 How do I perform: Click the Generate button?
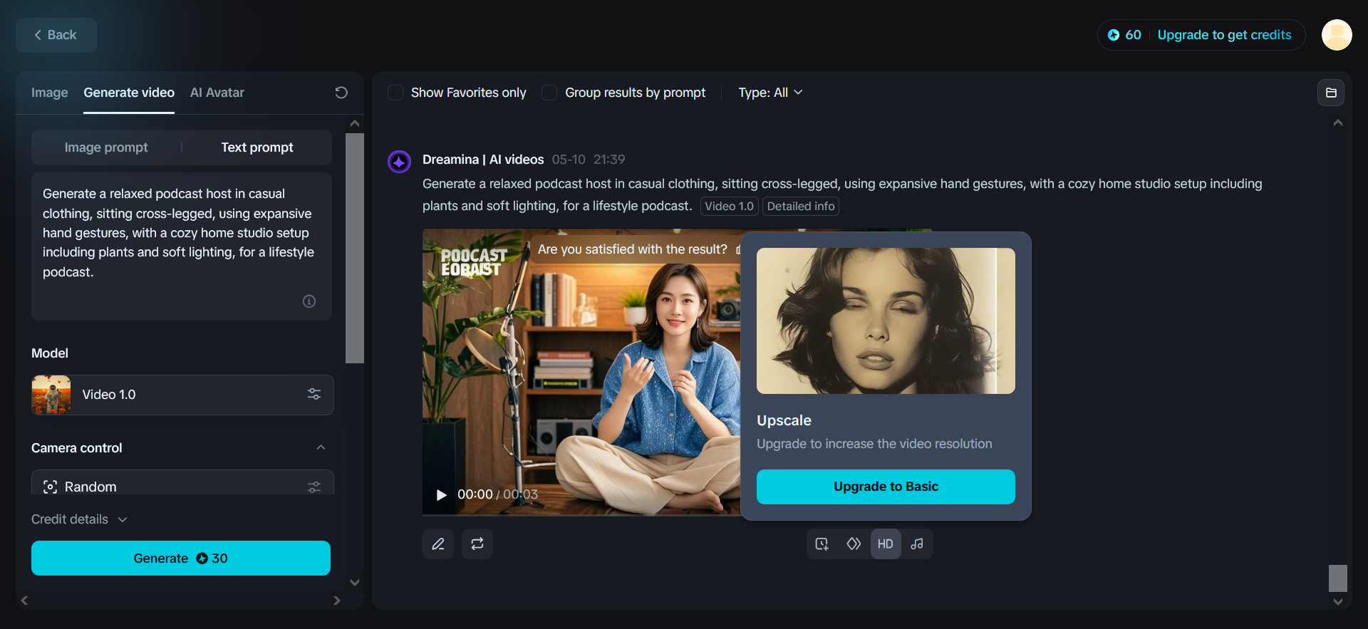[181, 558]
